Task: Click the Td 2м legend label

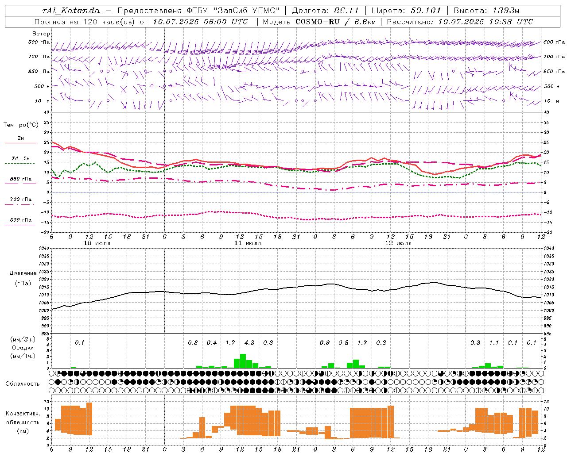Action: pos(21,158)
